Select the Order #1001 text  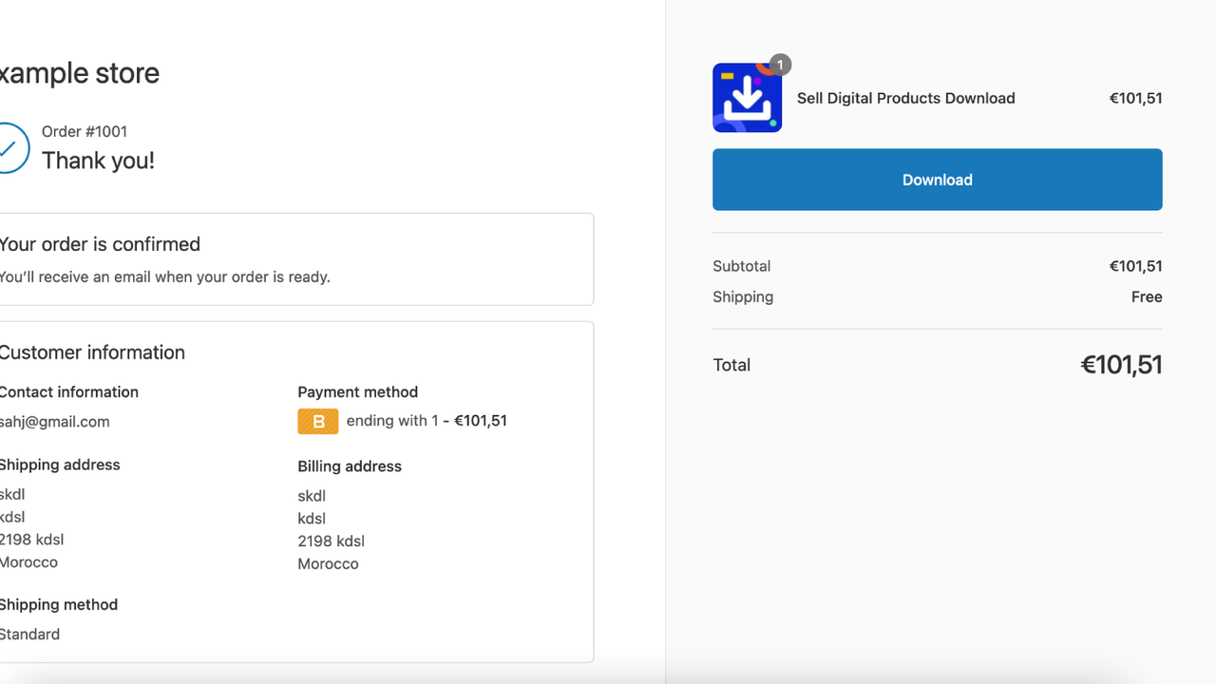(85, 131)
